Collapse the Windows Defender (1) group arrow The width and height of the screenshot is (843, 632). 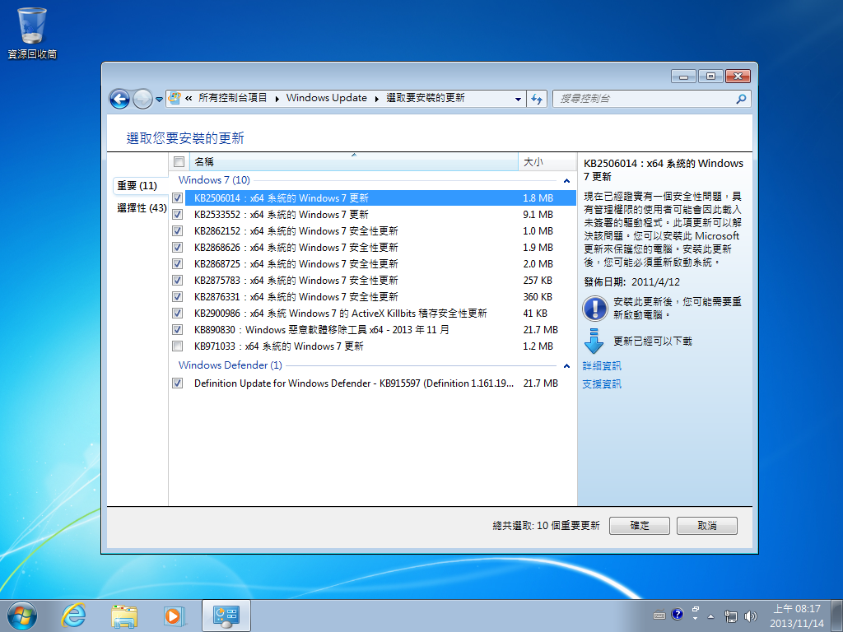pyautogui.click(x=566, y=366)
